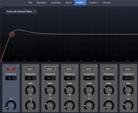Toggle the indicator dot on the 1400 Hz band
Screen dimensions: 138x113
[96, 66]
